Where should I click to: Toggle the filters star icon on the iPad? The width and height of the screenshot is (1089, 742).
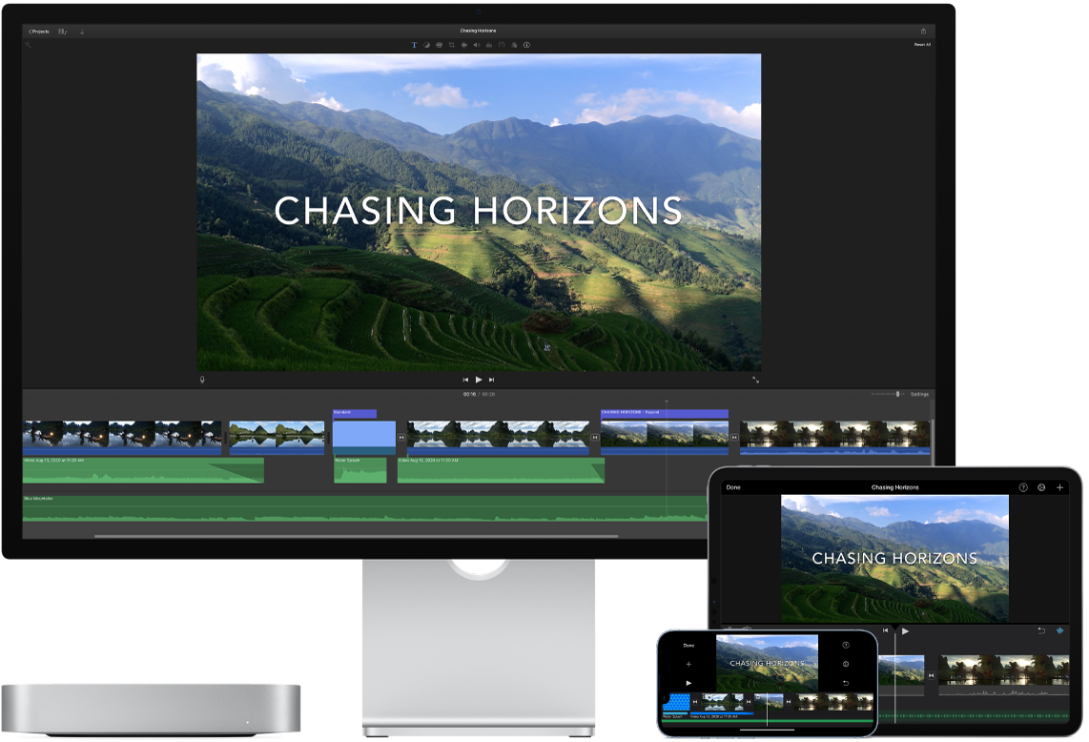click(1060, 630)
